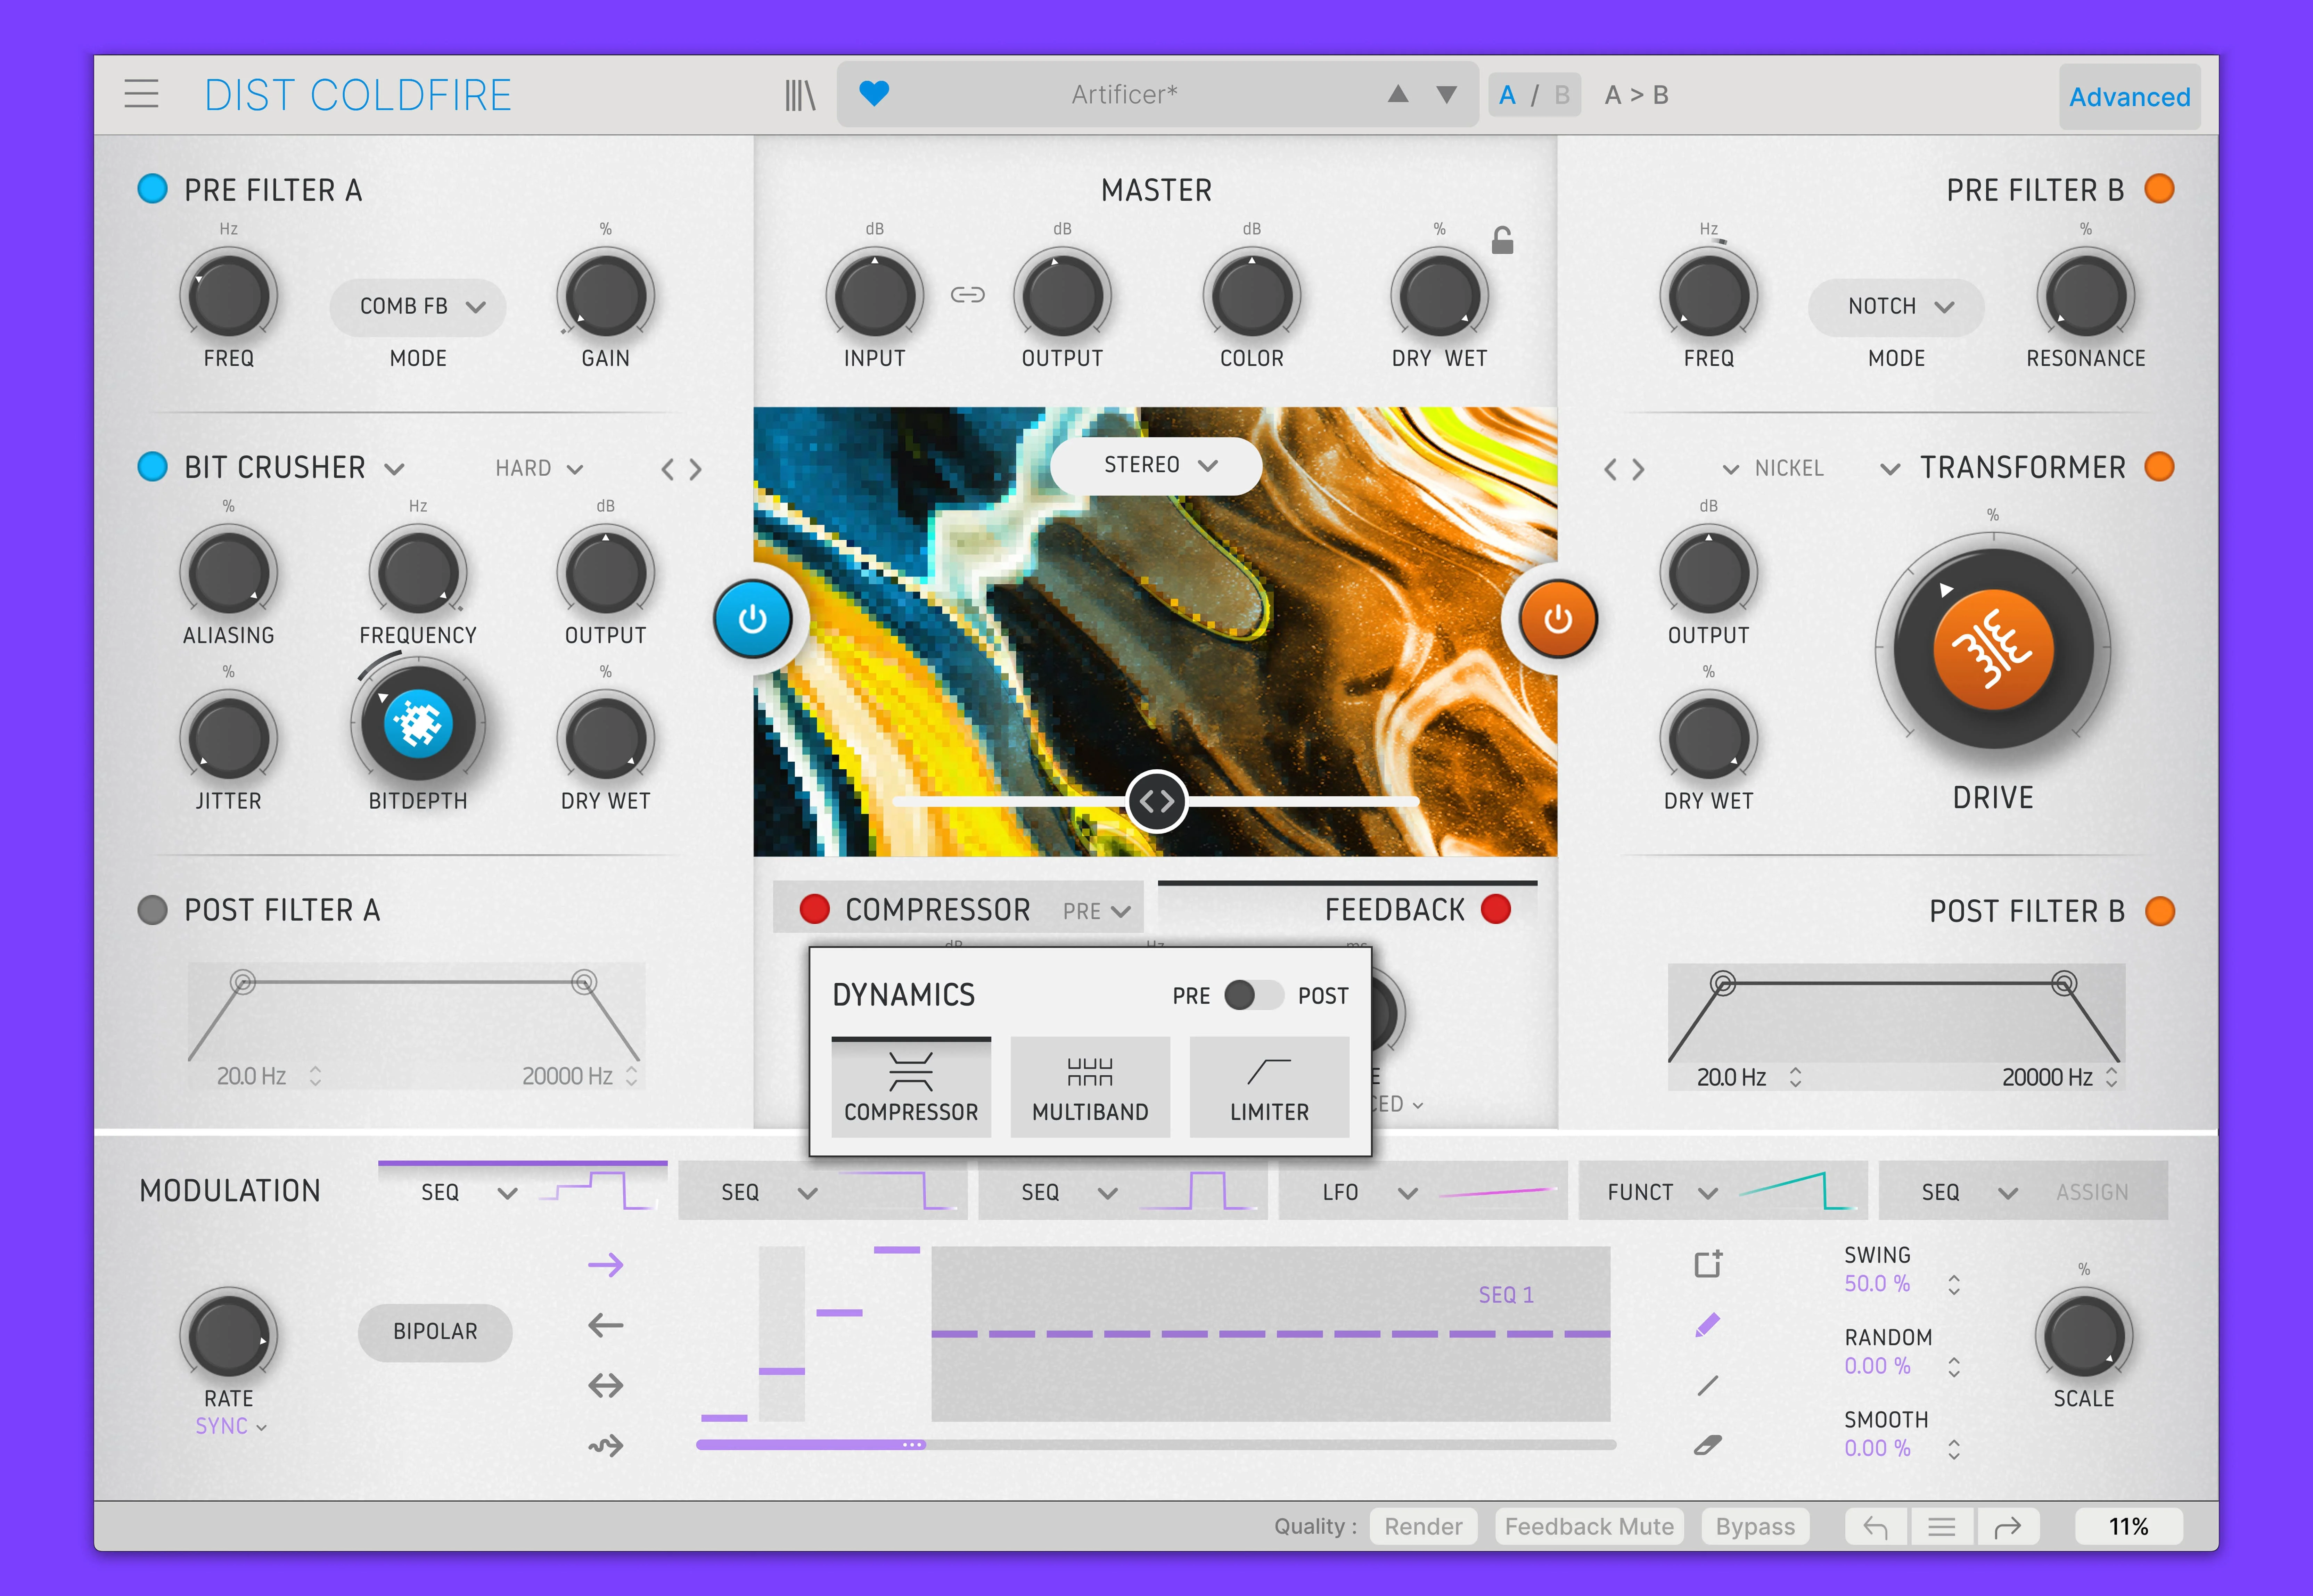
Task: Click the link icon between Input and Output
Action: [968, 294]
